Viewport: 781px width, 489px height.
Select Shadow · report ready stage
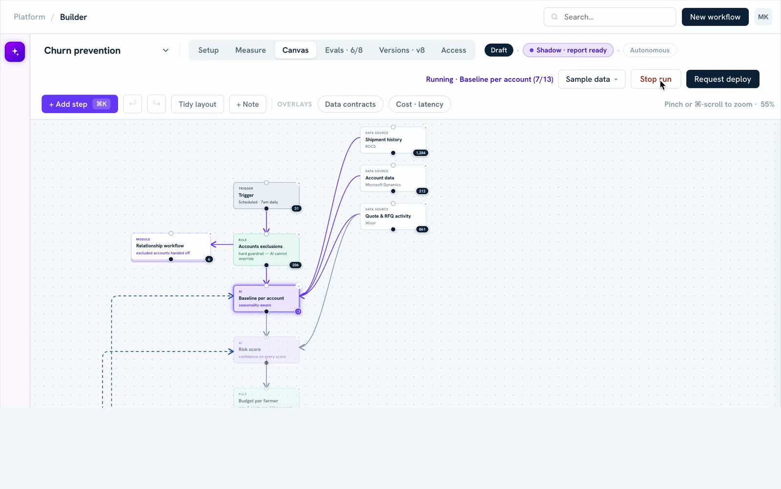568,50
